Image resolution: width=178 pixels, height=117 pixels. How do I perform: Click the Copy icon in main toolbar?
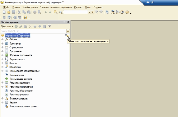[24, 12]
